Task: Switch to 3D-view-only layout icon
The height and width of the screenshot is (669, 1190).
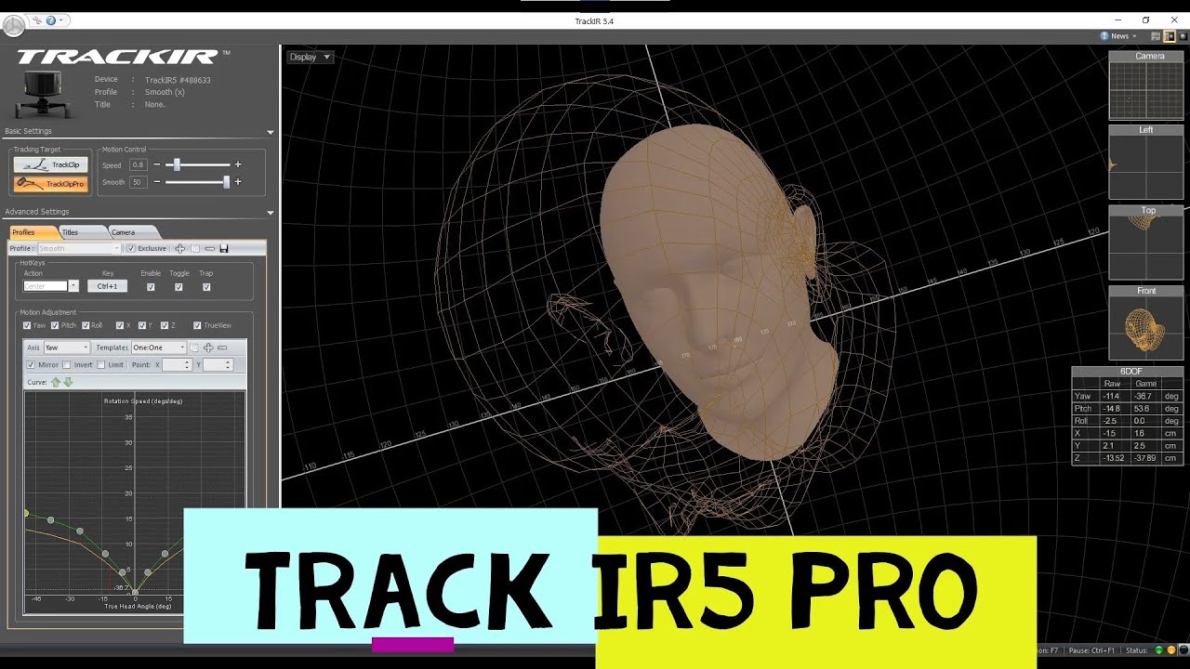Action: (1183, 36)
